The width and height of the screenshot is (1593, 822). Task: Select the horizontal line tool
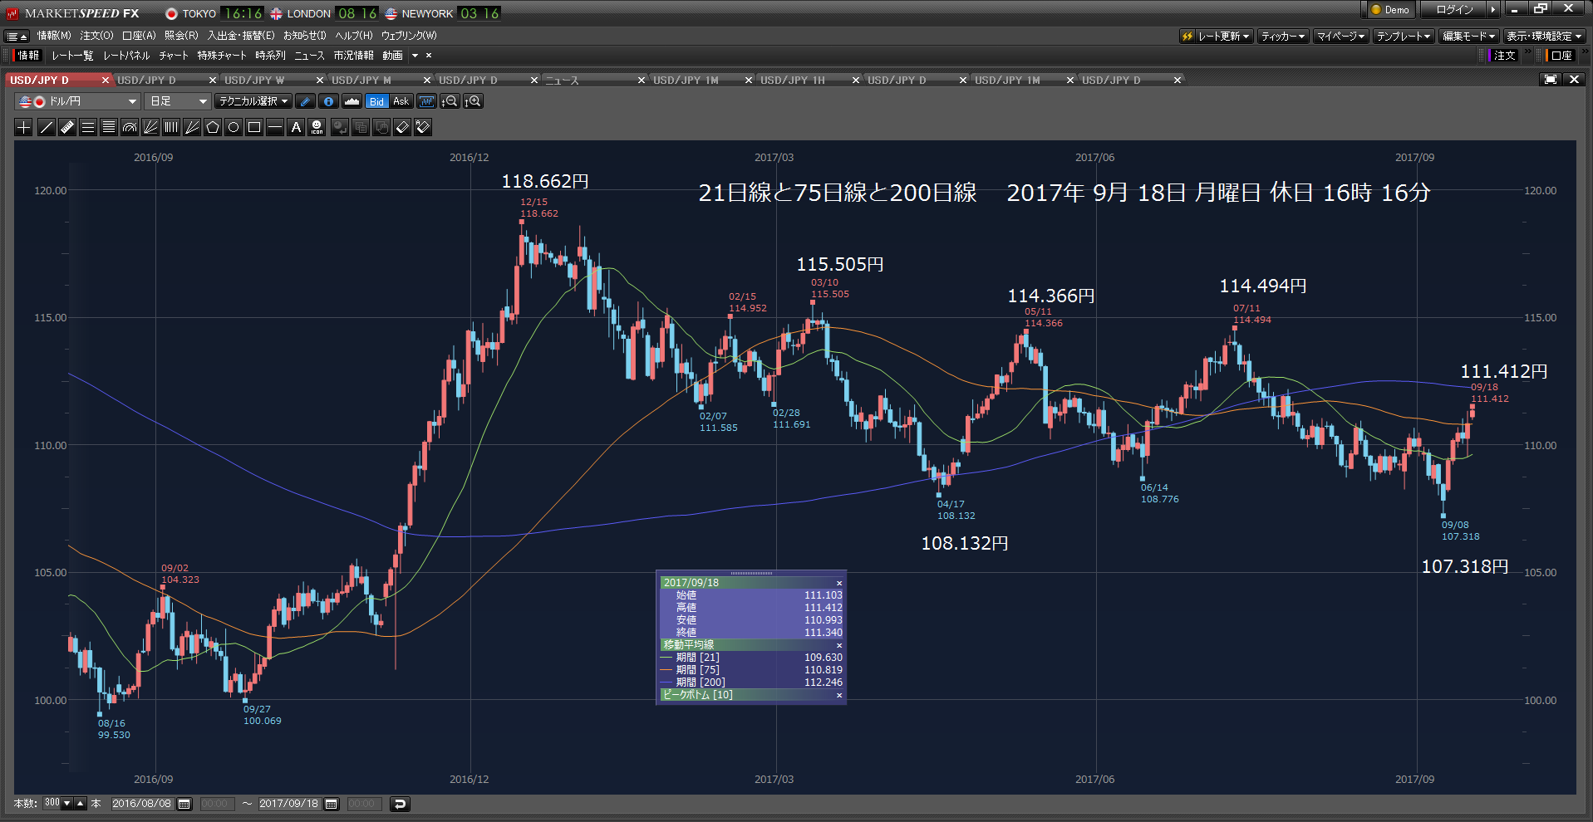pos(275,127)
